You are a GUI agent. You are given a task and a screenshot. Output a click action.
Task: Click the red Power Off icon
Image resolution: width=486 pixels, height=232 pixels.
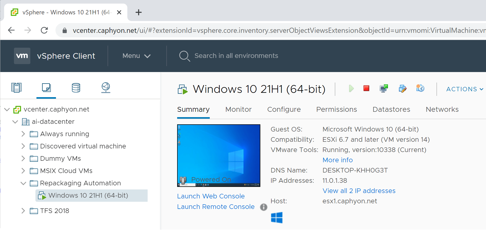point(366,88)
